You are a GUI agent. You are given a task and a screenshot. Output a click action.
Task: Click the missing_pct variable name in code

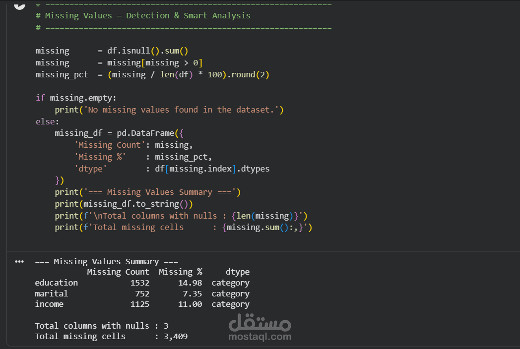coord(62,74)
